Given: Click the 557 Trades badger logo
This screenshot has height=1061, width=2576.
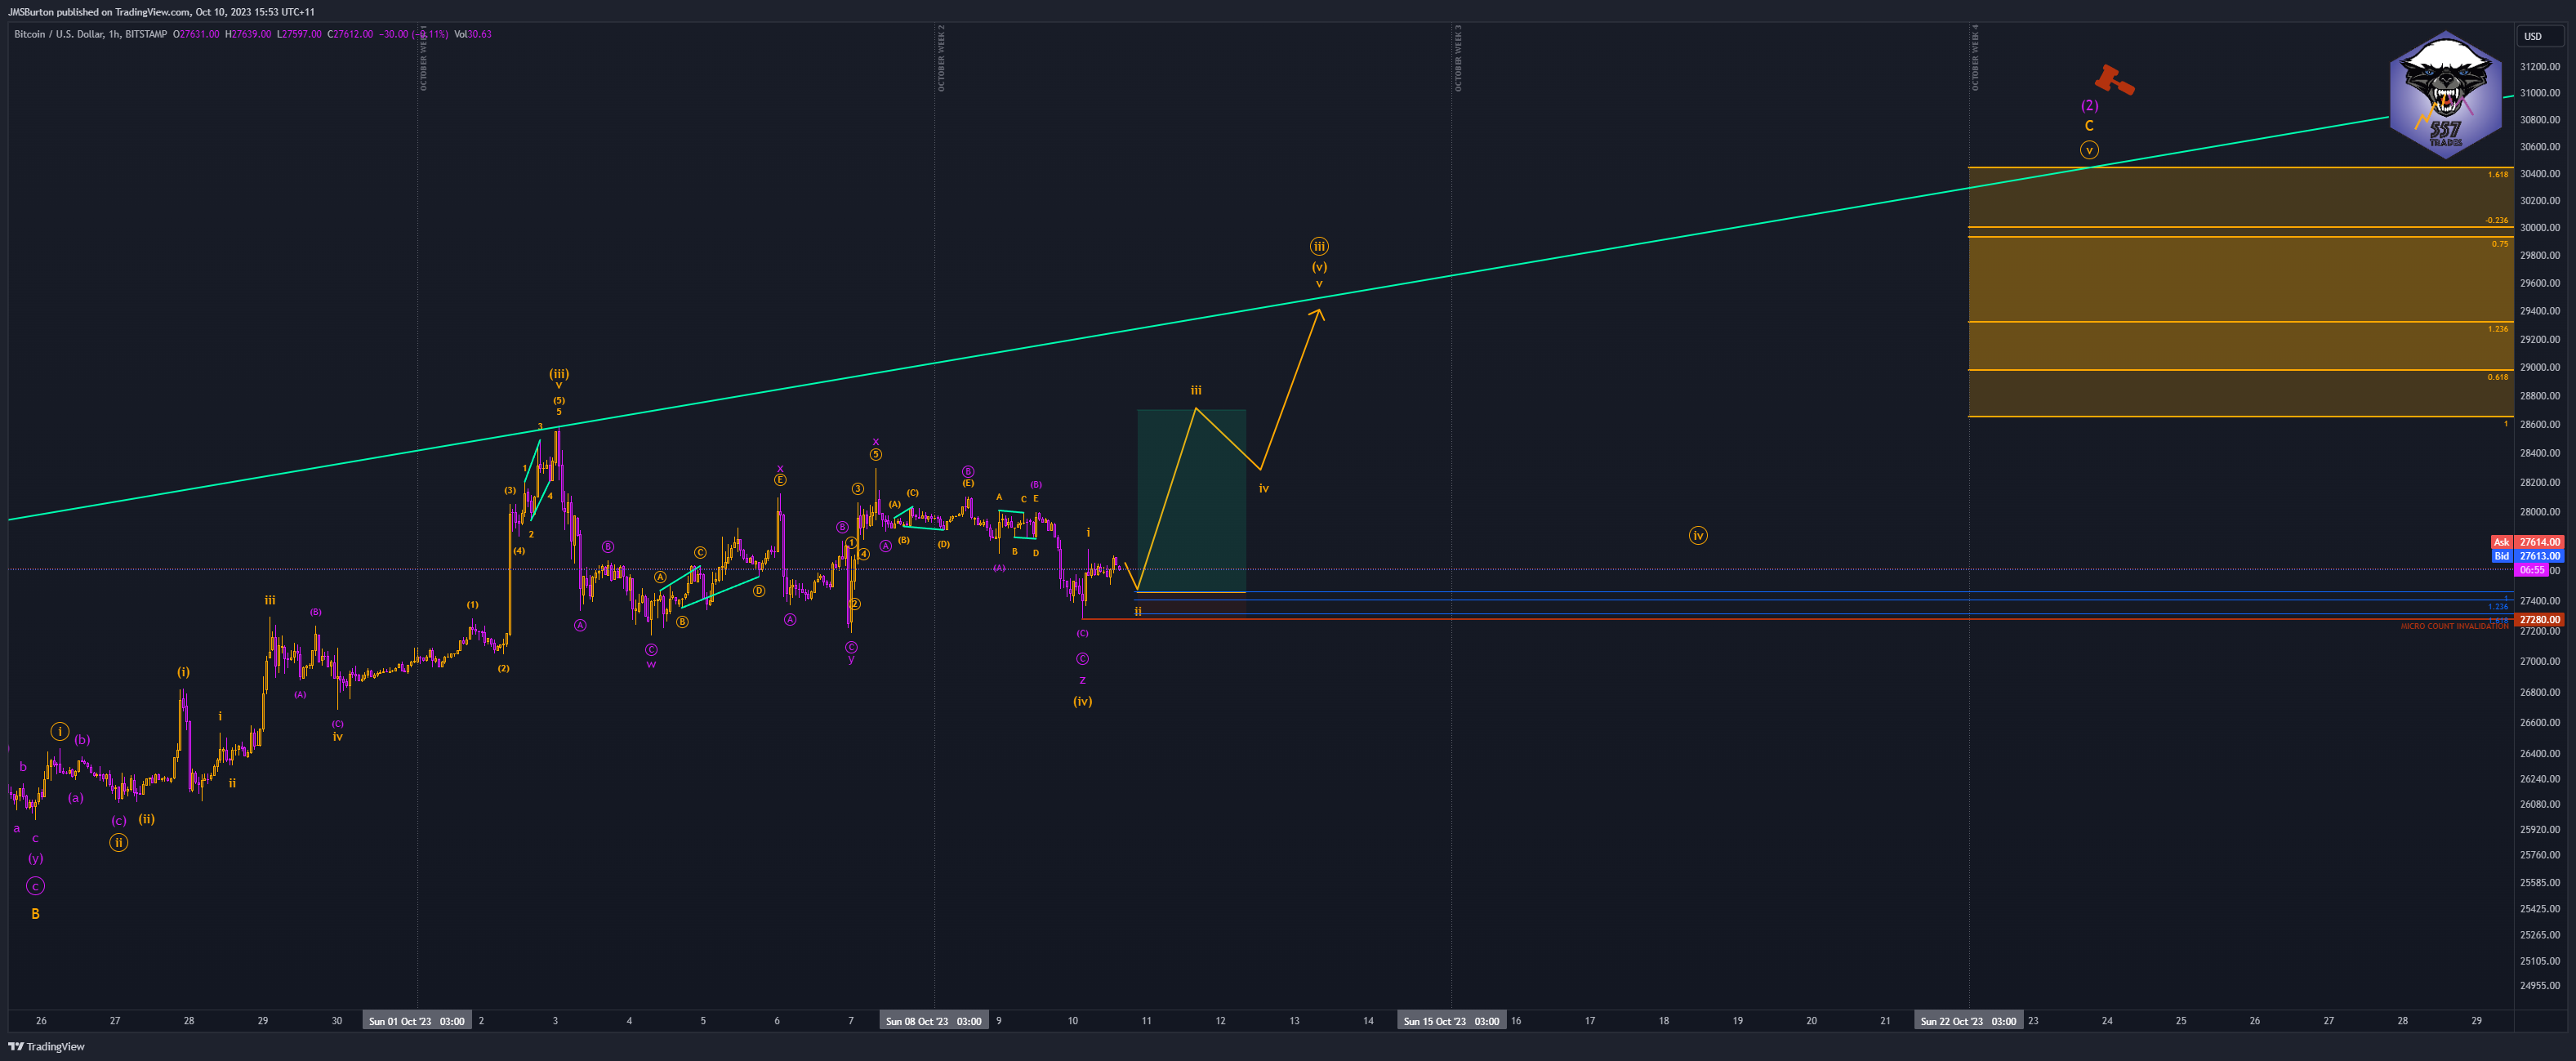Looking at the screenshot, I should [2445, 95].
